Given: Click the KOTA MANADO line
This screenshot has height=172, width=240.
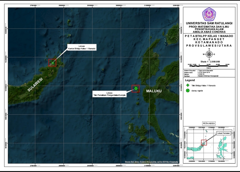Looking at the screenshot, I should (209, 42).
